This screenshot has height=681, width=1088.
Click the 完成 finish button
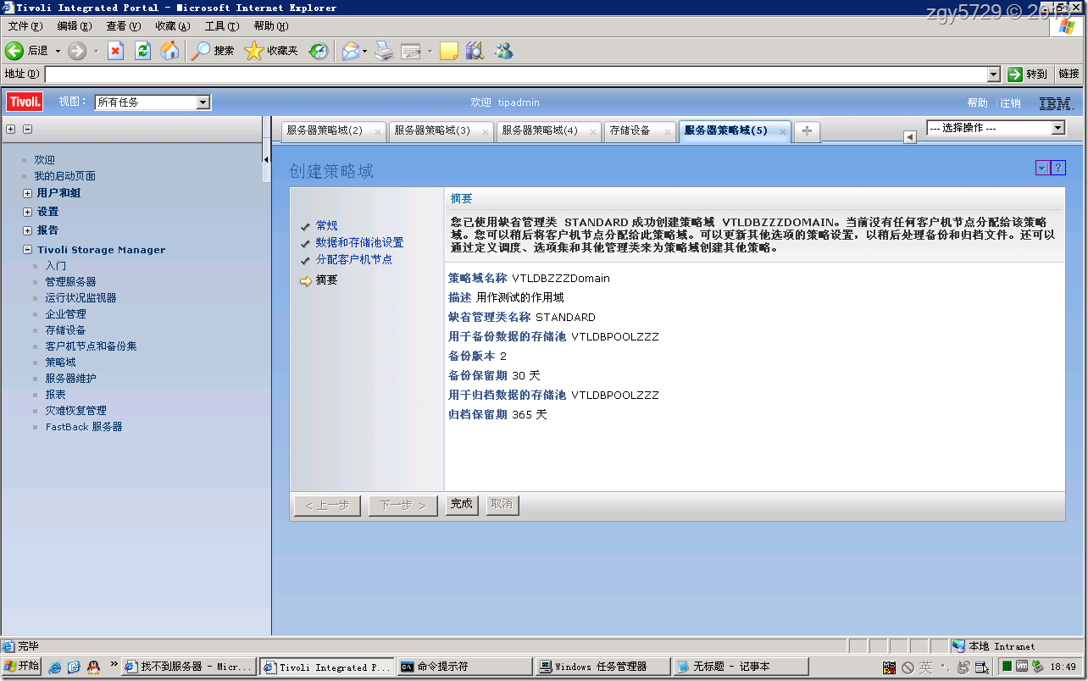(x=462, y=504)
